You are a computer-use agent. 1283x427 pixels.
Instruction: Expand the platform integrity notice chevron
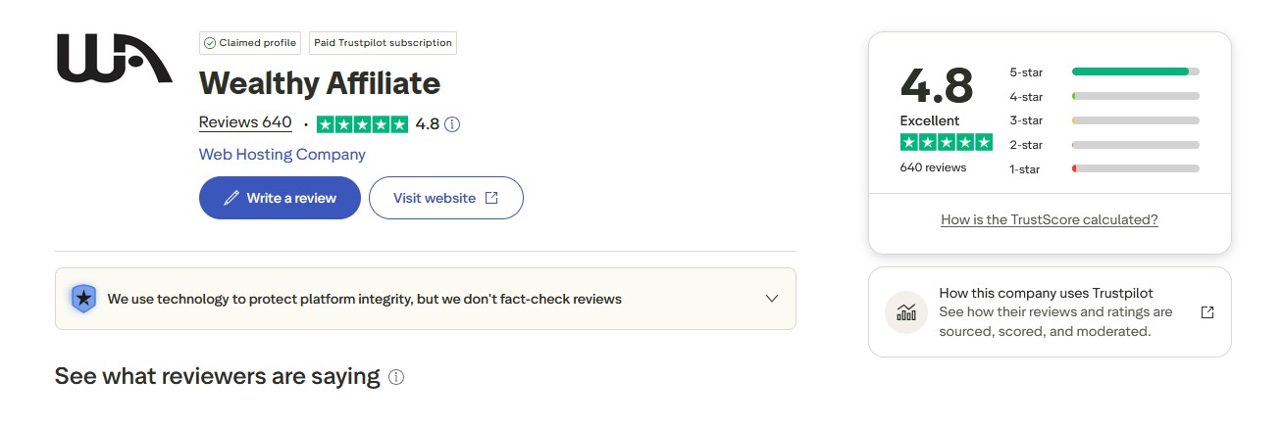click(772, 299)
